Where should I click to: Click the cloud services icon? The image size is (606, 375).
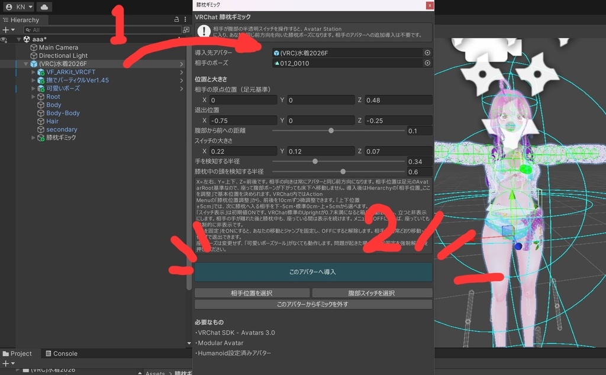44,7
